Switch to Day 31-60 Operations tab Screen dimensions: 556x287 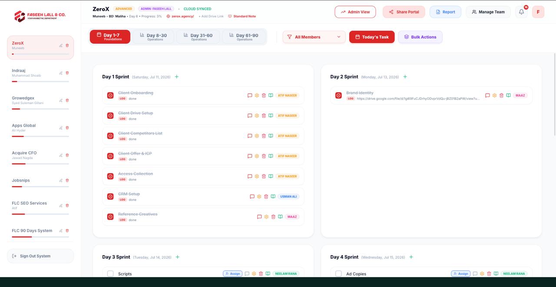pos(199,37)
